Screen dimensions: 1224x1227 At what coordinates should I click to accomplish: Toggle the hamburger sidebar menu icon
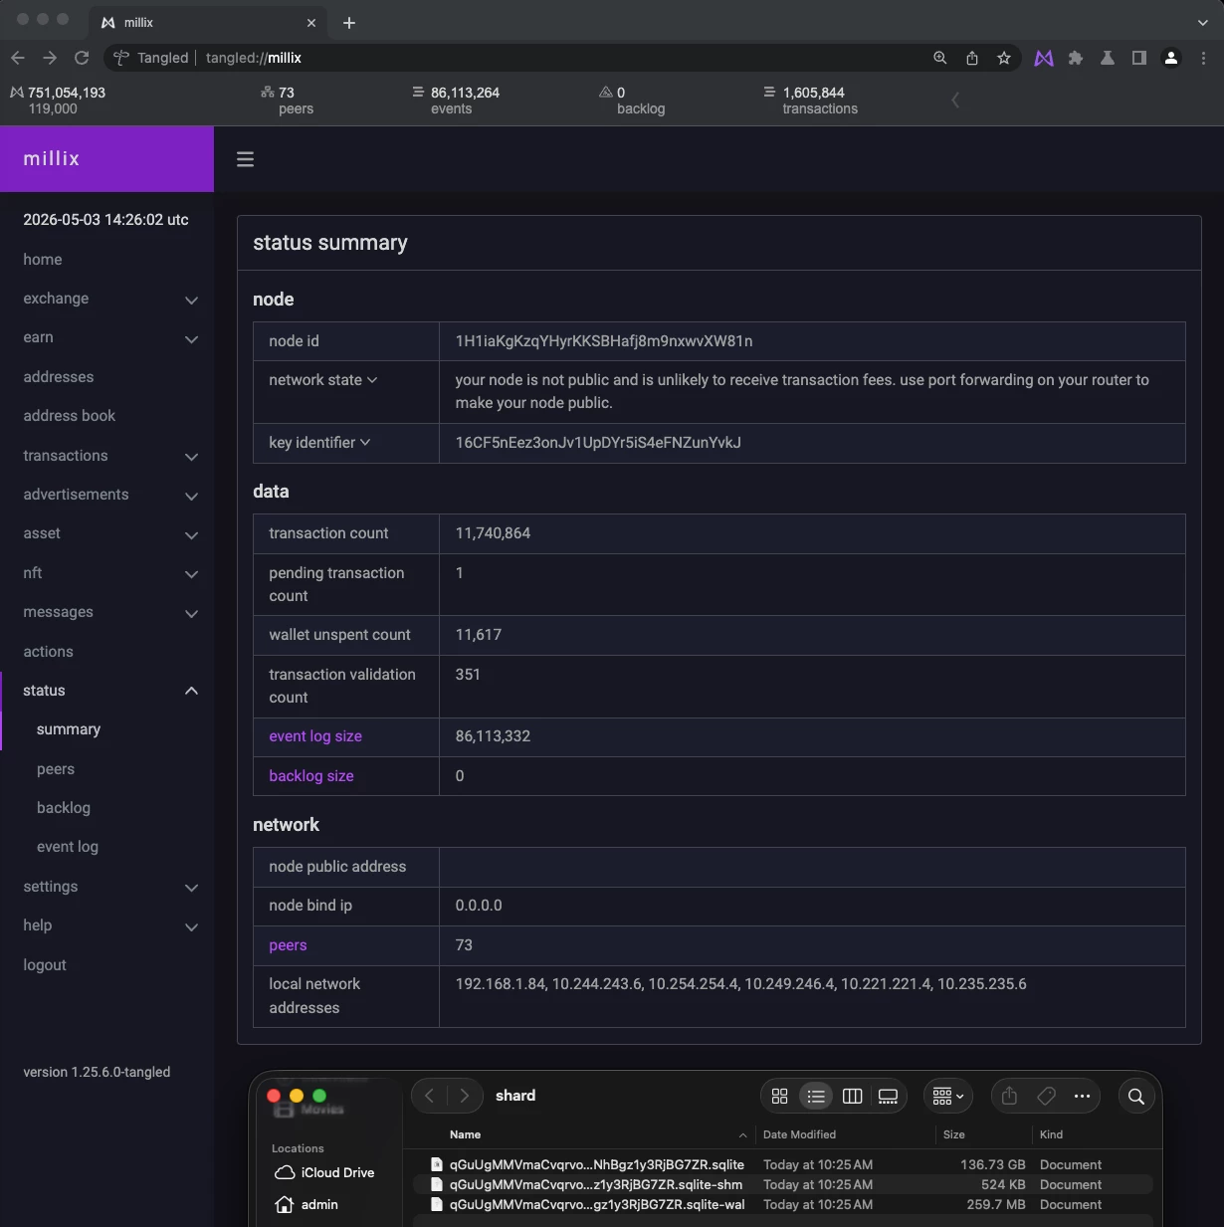pyautogui.click(x=245, y=159)
